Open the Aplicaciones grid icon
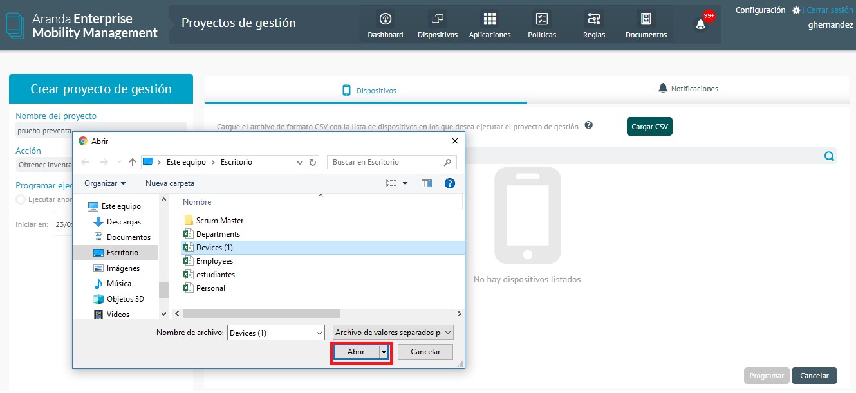 [490, 19]
